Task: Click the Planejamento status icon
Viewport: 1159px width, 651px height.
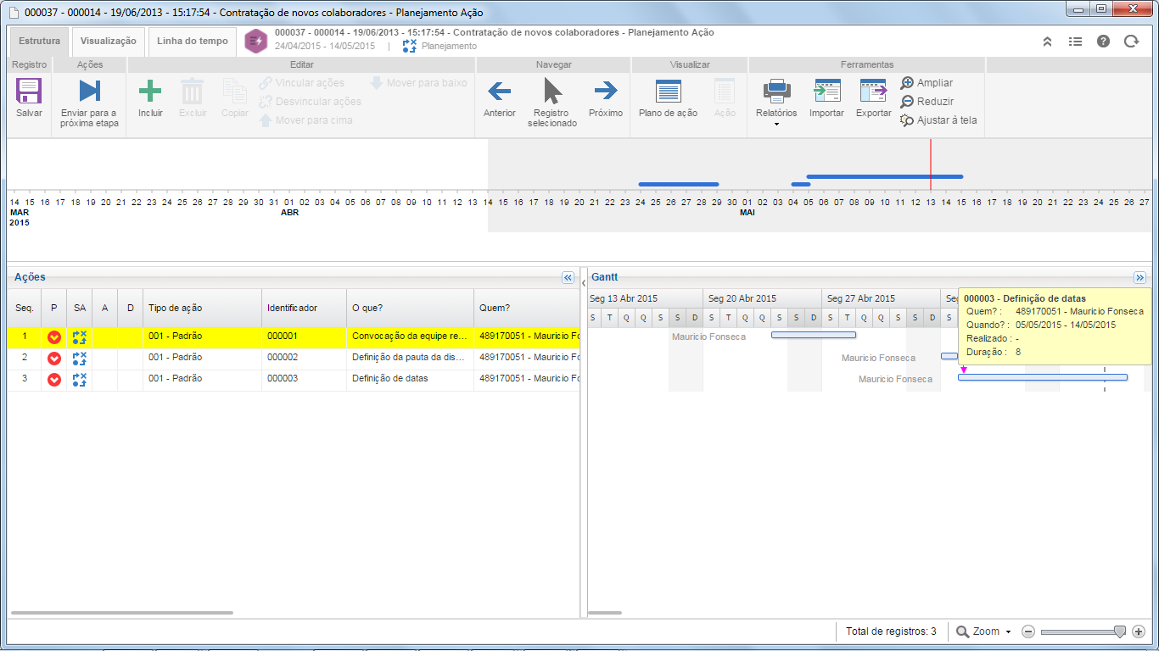Action: coord(411,47)
